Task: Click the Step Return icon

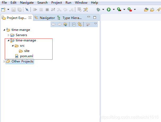Action: click(72, 9)
